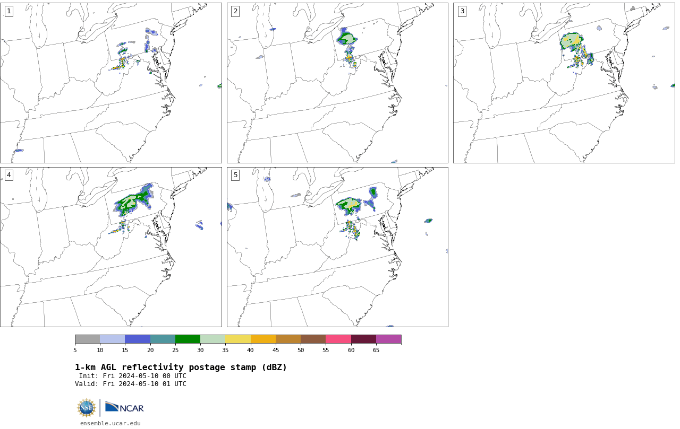Open ensemble member 3 reflectivity map

pyautogui.click(x=564, y=83)
